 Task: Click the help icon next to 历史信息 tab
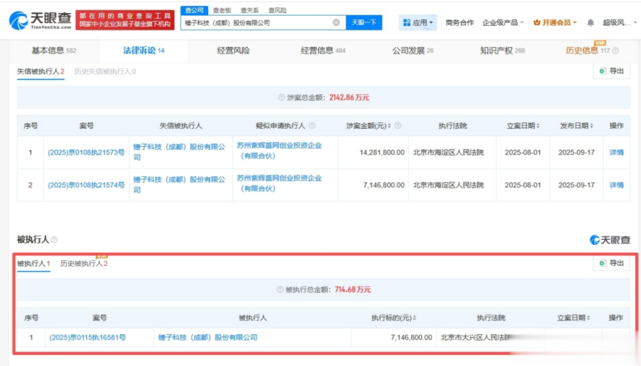[615, 50]
